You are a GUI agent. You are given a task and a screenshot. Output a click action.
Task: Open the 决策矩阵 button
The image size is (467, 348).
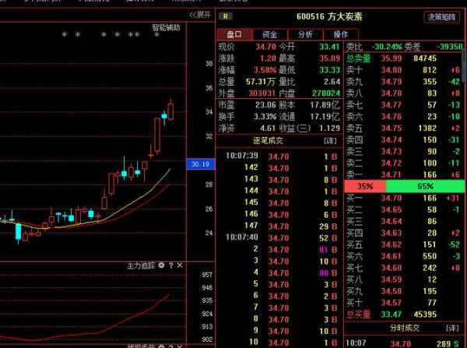442,17
